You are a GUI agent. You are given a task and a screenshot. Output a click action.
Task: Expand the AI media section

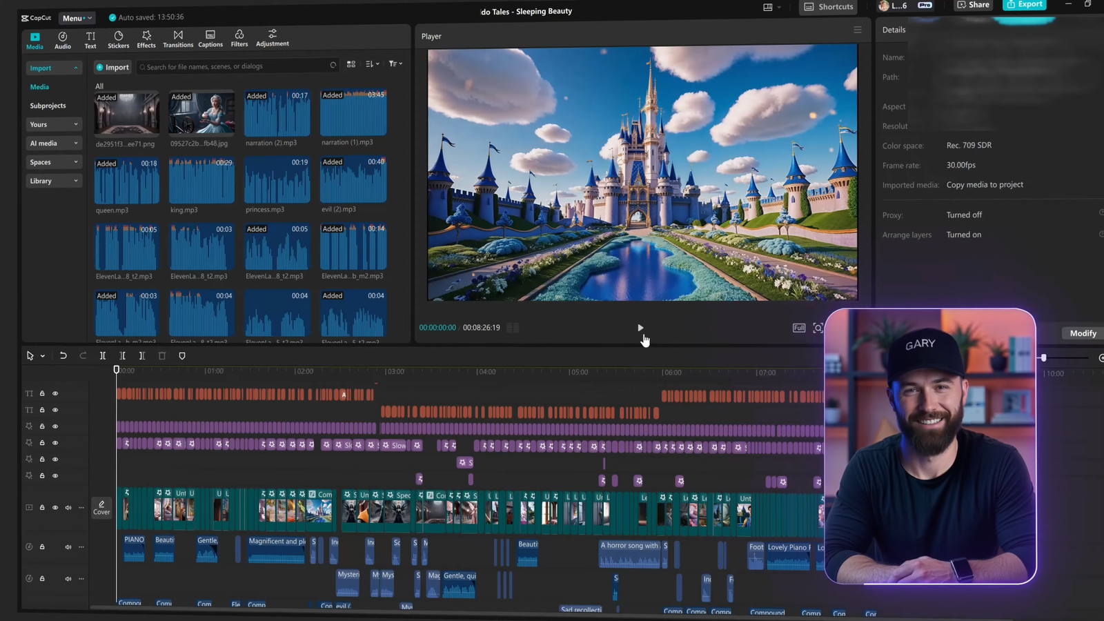tap(54, 143)
